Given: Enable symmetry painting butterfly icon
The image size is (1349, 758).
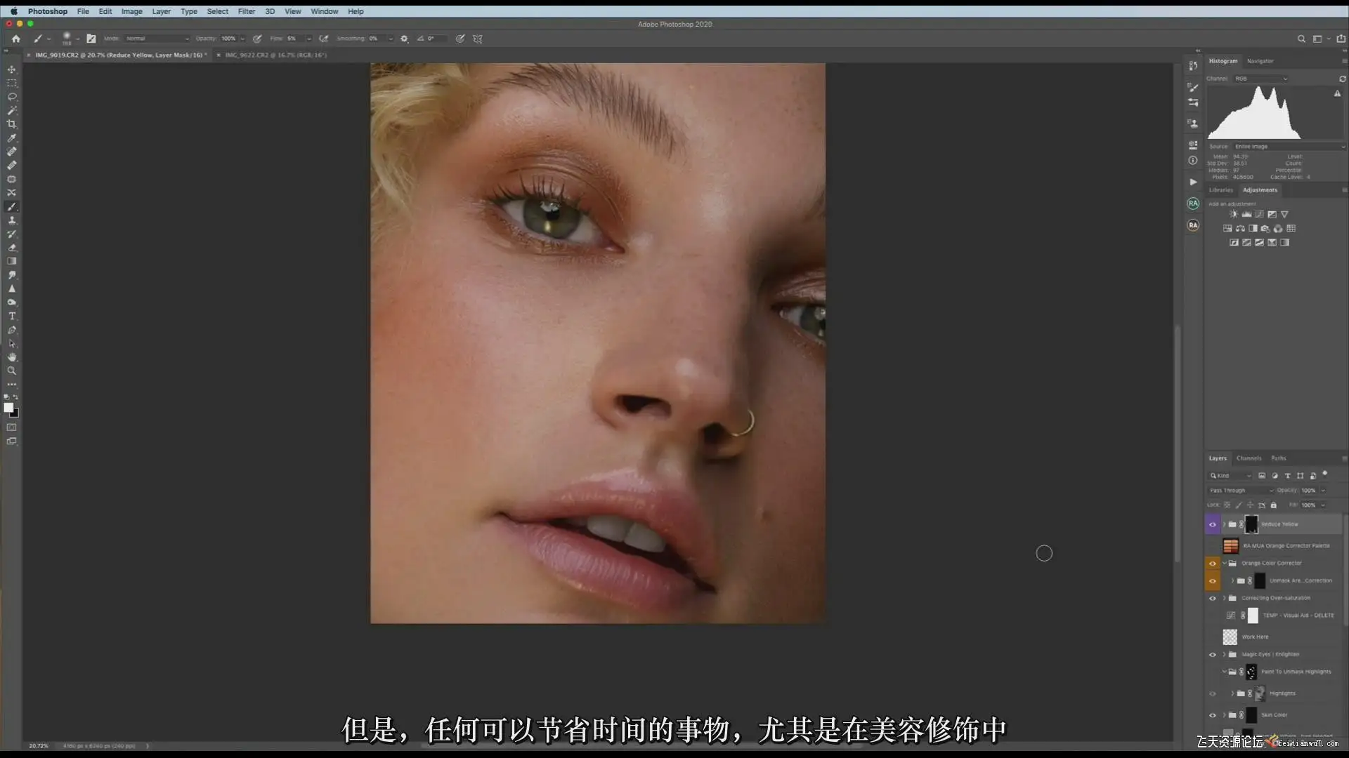Looking at the screenshot, I should click(478, 39).
